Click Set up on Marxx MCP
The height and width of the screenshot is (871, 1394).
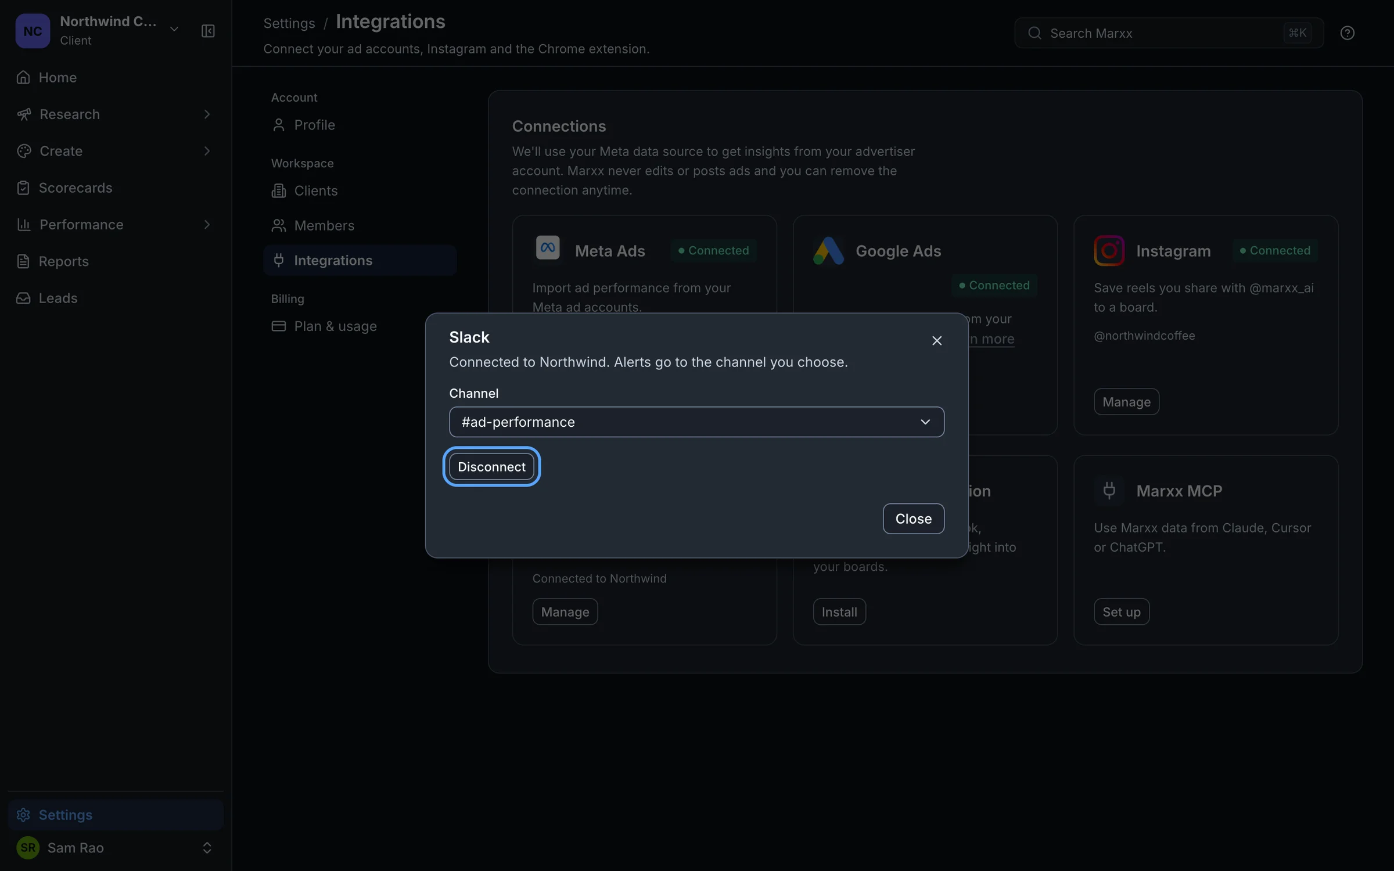point(1121,611)
